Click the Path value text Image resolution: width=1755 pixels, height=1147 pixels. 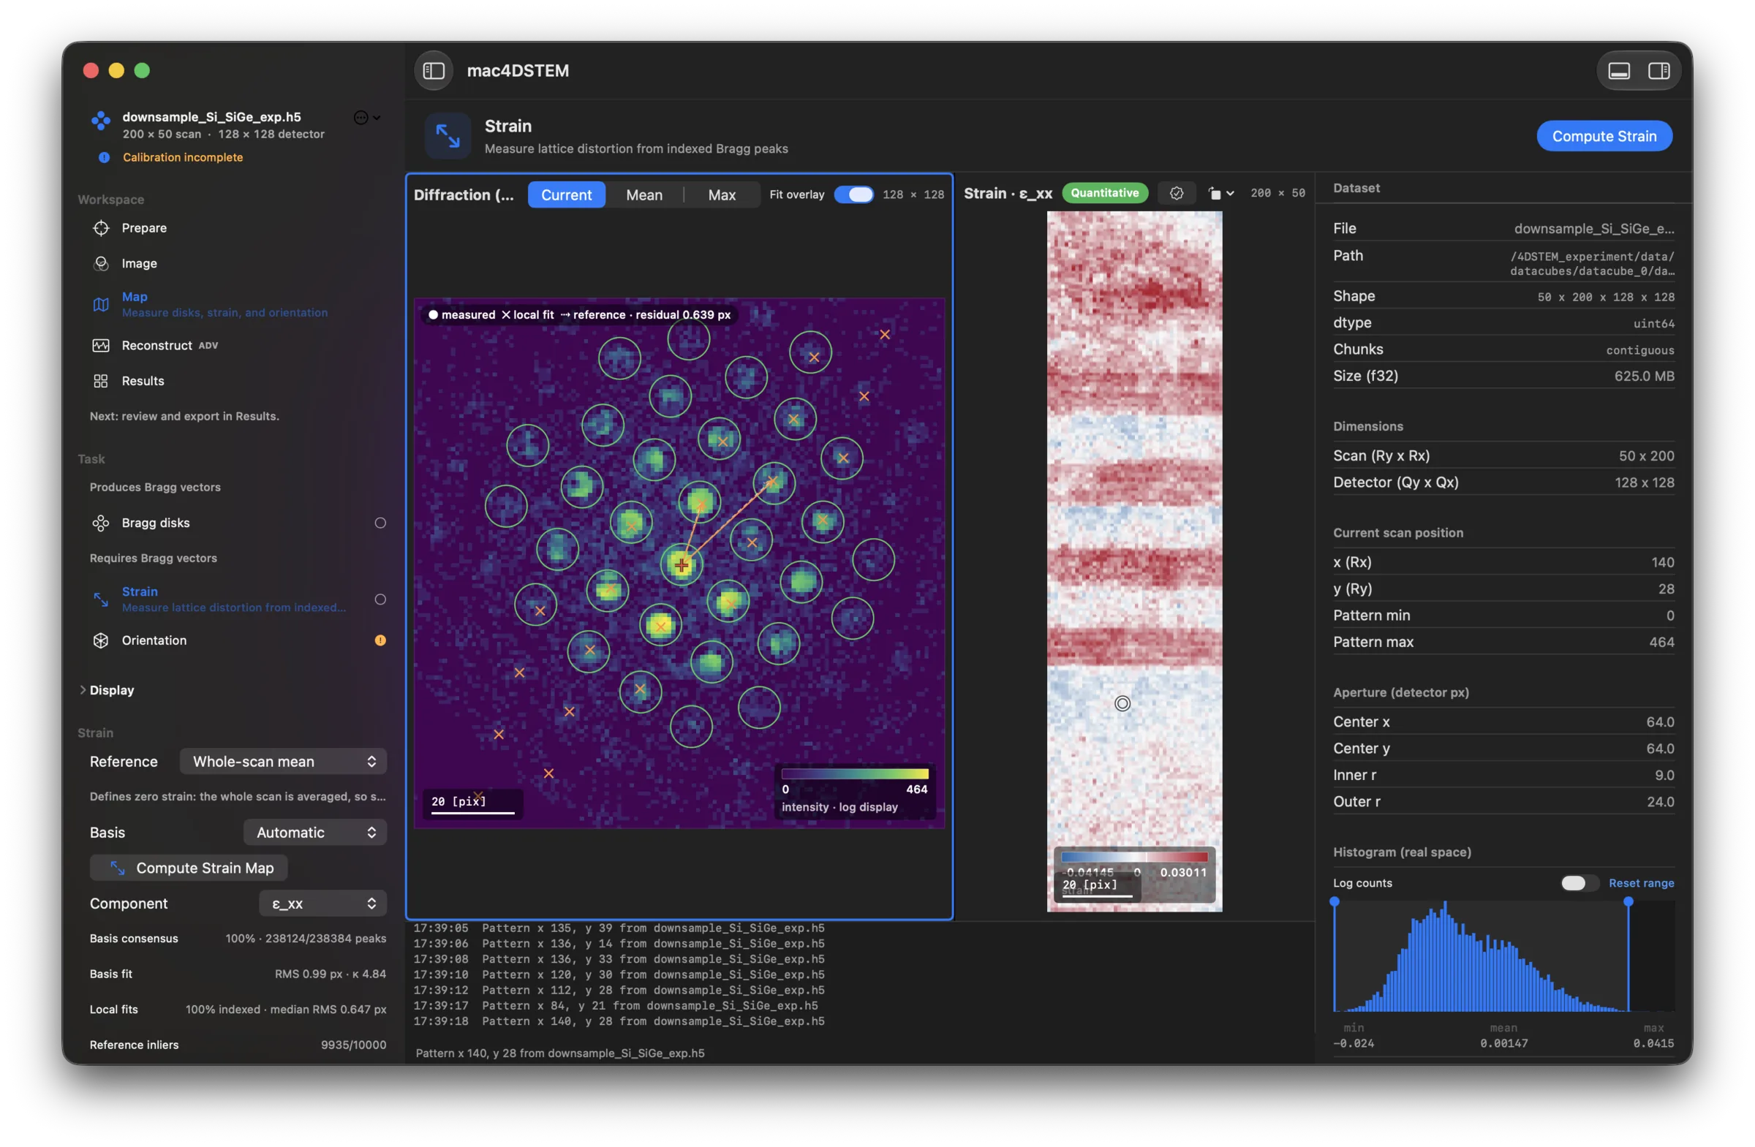[x=1592, y=263]
